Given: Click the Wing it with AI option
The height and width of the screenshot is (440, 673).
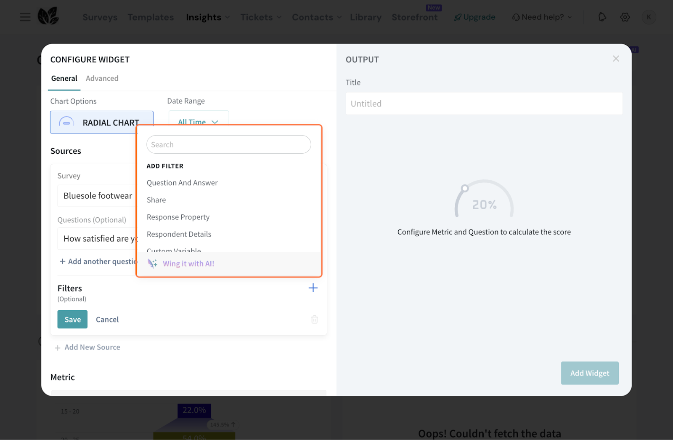Looking at the screenshot, I should click(188, 264).
